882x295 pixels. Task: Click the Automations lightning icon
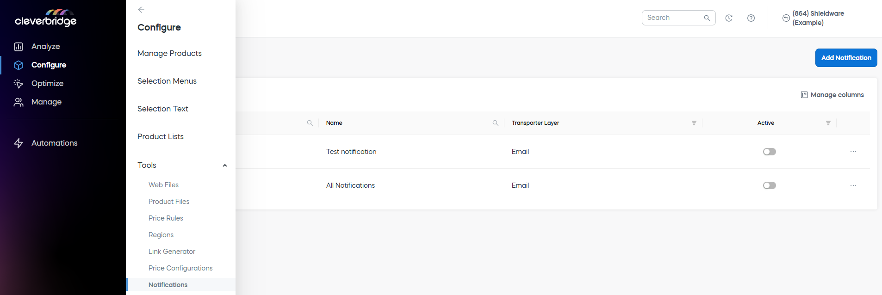tap(19, 143)
